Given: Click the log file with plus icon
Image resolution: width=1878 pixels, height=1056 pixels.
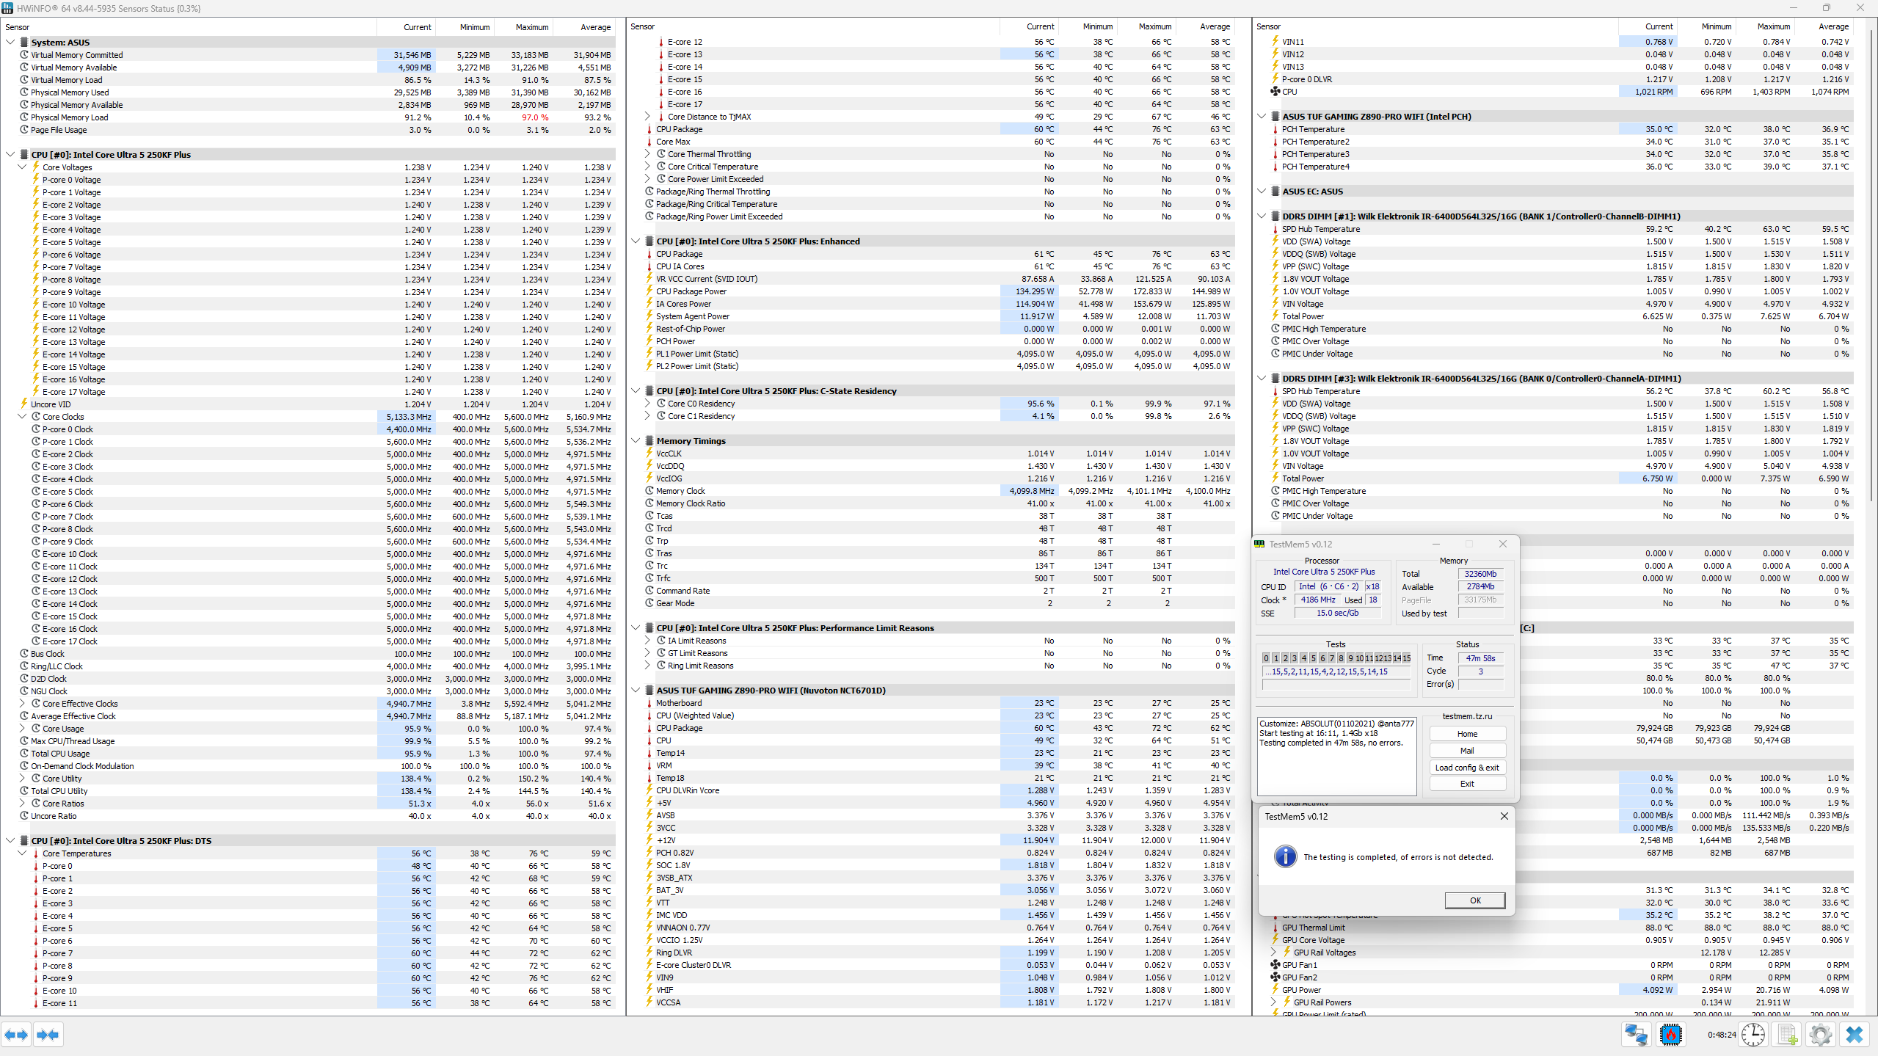Looking at the screenshot, I should point(1787,1035).
